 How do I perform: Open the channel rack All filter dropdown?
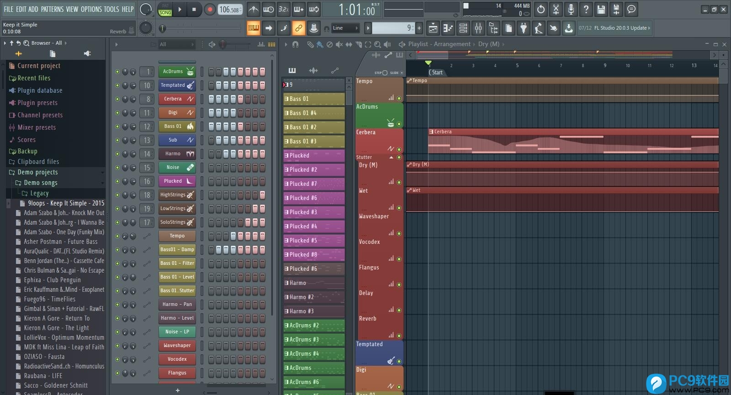(176, 44)
